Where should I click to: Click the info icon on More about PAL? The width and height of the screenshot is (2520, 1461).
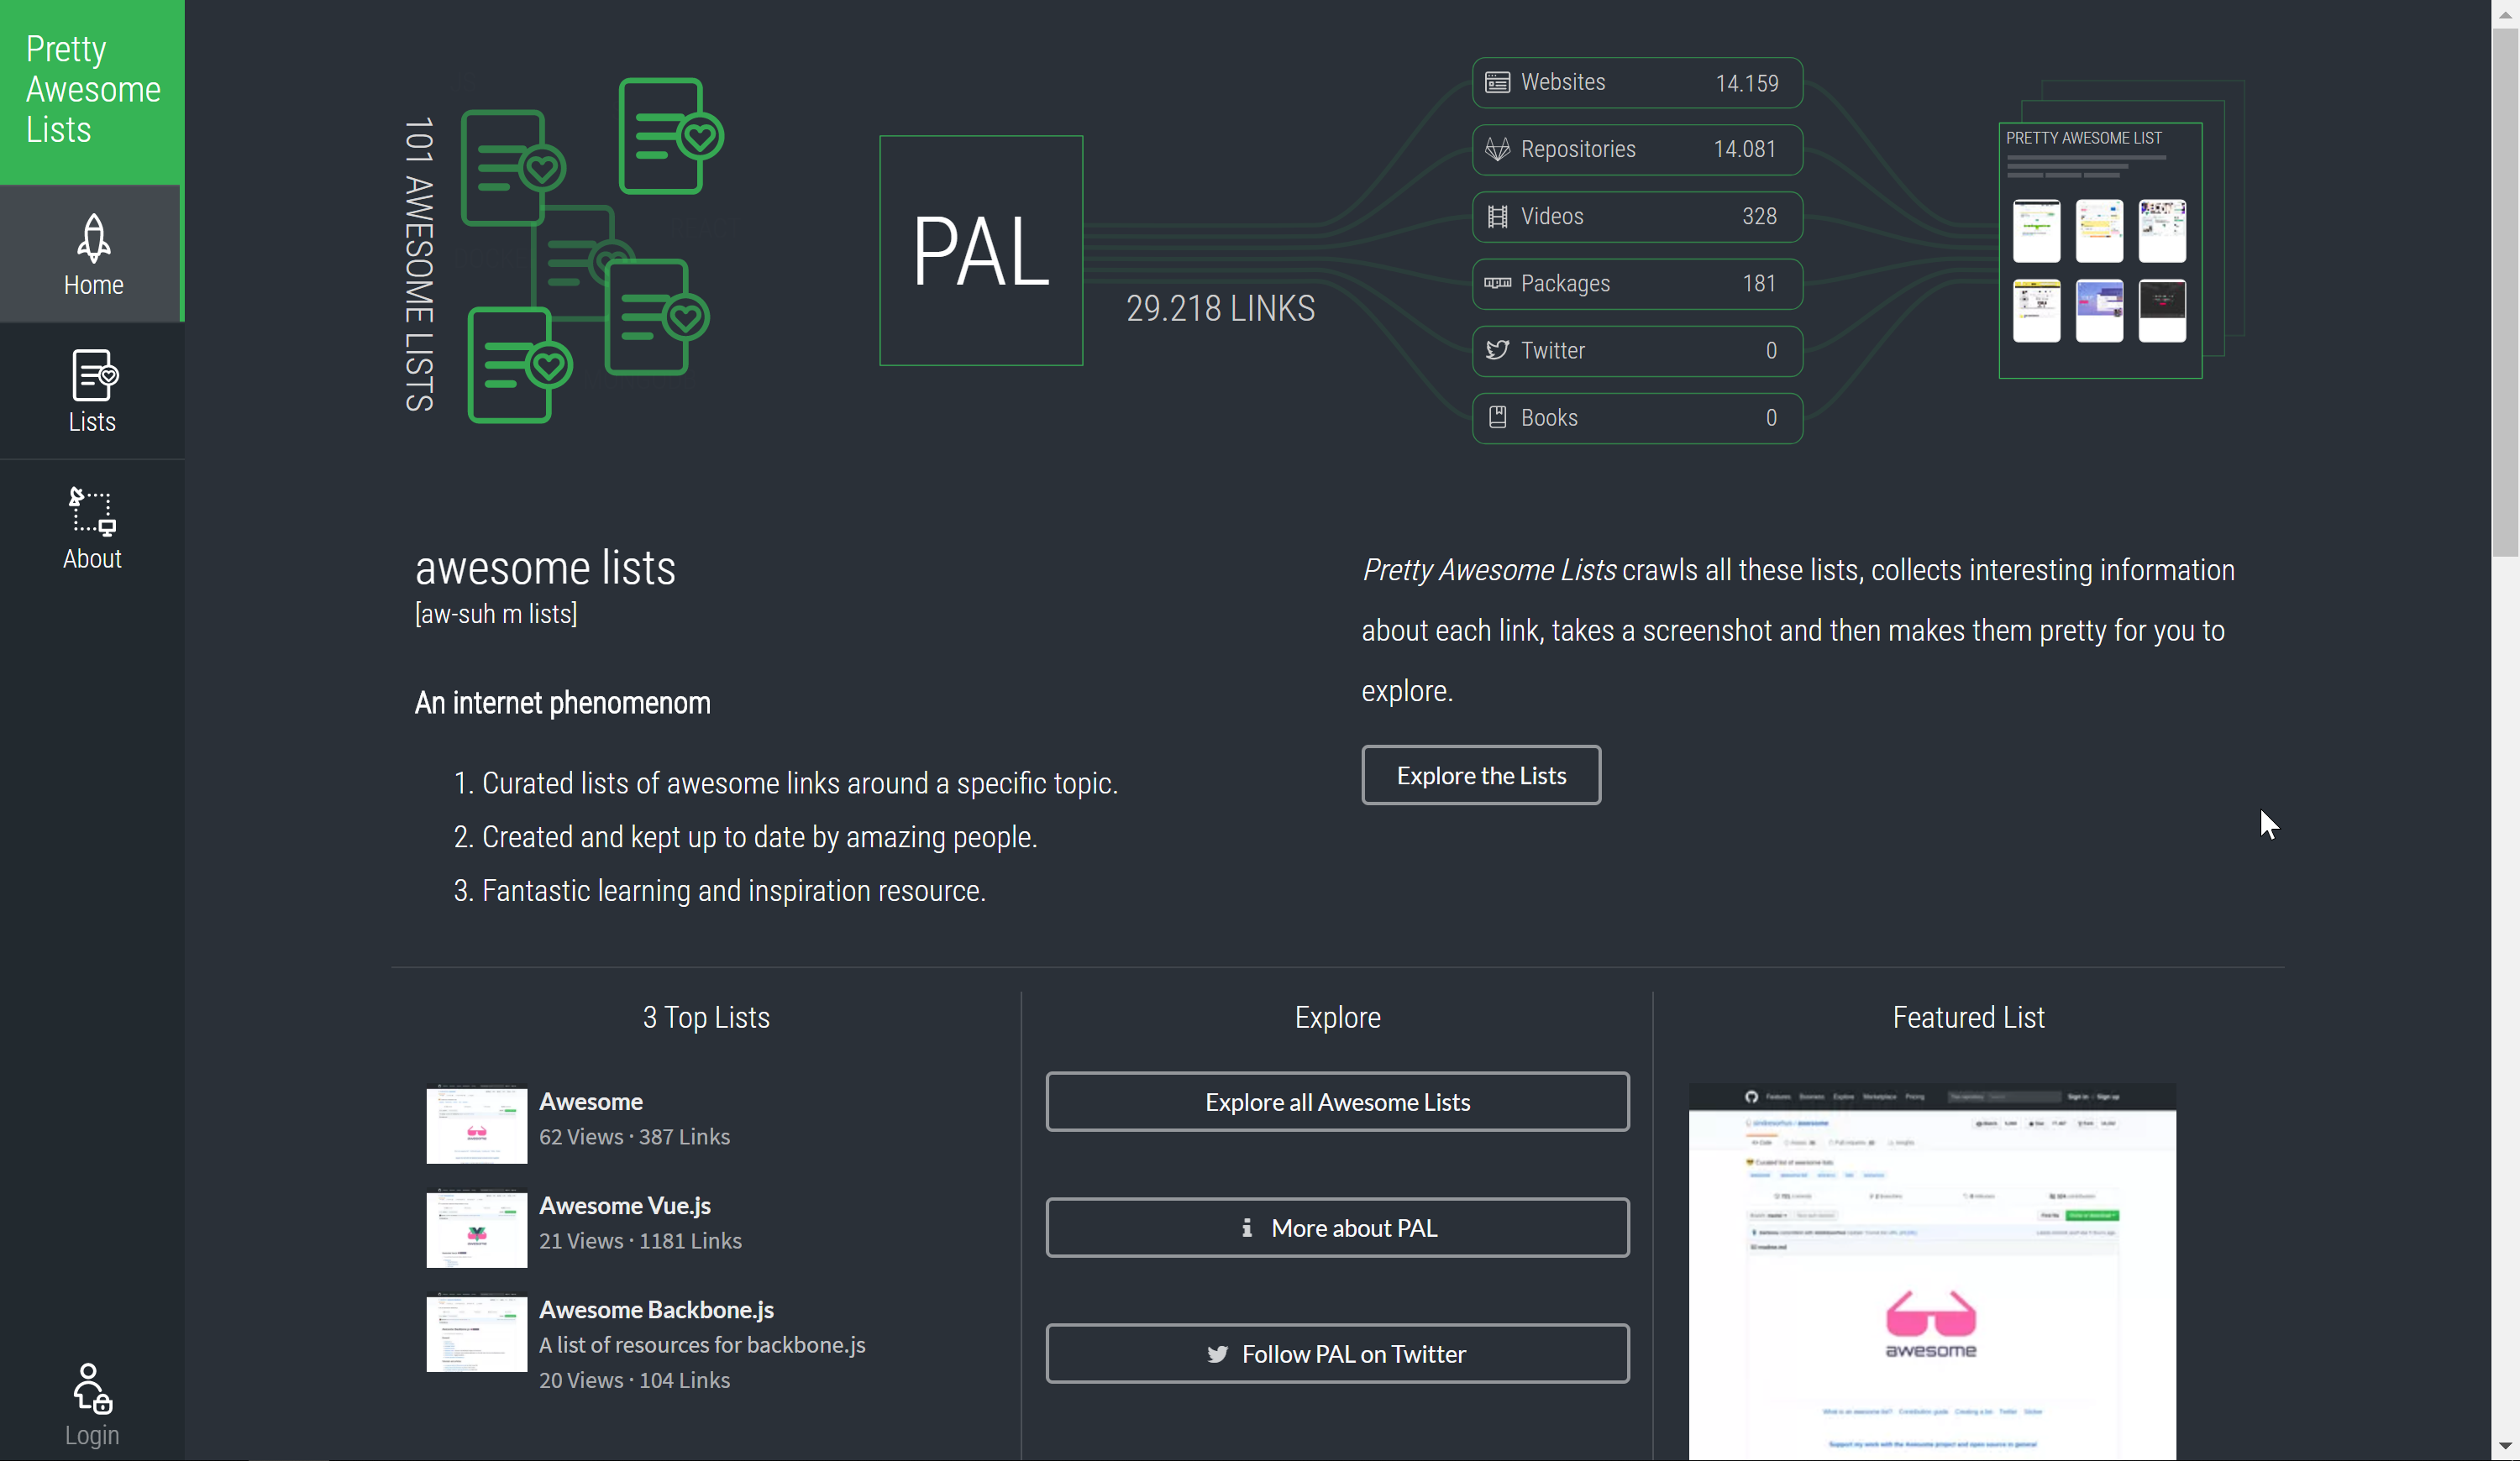[1246, 1228]
